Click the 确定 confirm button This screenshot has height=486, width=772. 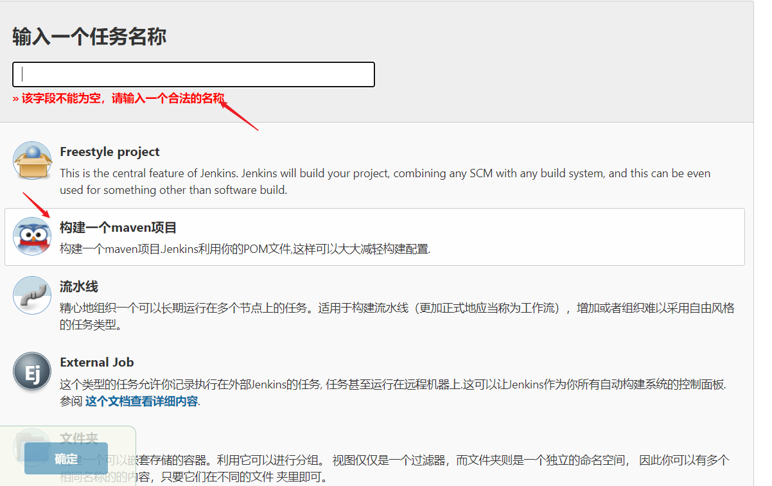point(66,458)
